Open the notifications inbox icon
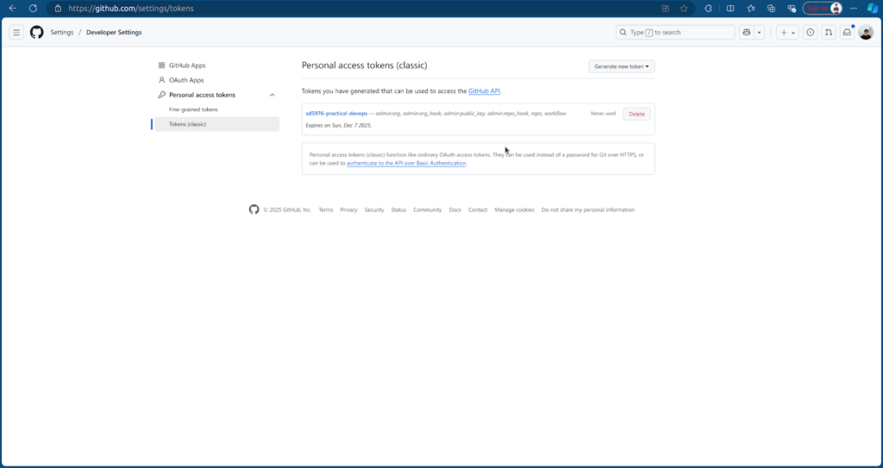Viewport: 883px width, 468px height. (x=847, y=32)
